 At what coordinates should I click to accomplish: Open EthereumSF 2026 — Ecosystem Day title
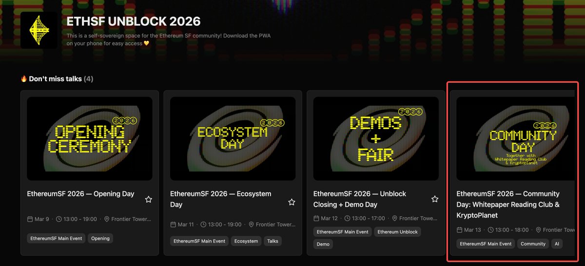click(221, 199)
